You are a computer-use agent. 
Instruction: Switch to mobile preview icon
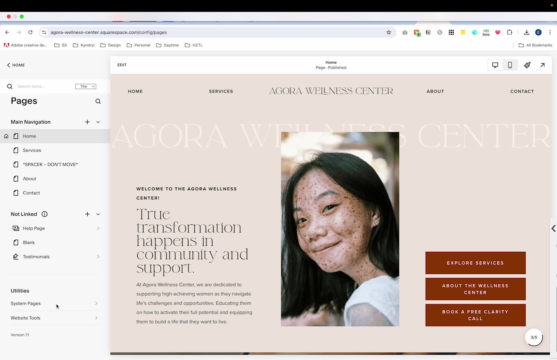coord(510,65)
